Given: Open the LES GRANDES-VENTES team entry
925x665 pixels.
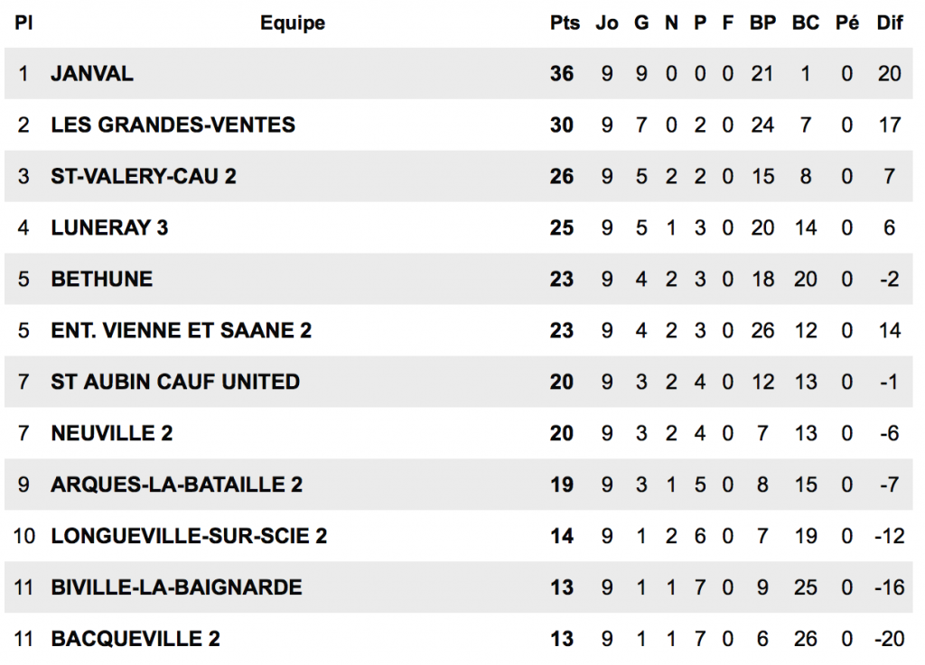Looking at the screenshot, I should [x=173, y=125].
